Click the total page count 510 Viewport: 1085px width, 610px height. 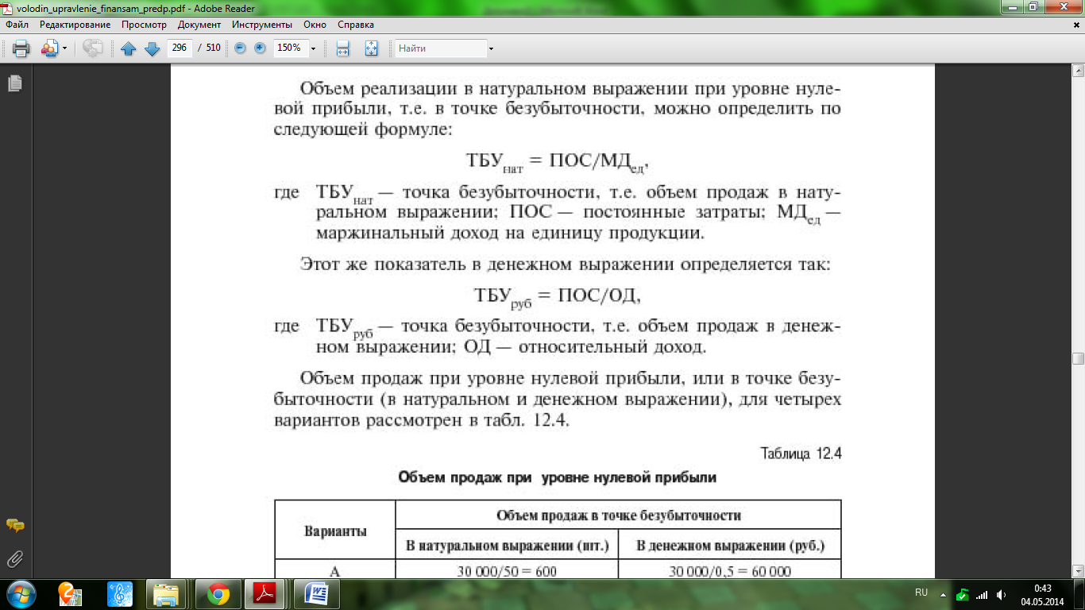pyautogui.click(x=213, y=48)
